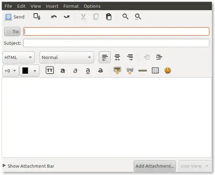Open the File menu
The height and width of the screenshot is (175, 215).
pyautogui.click(x=8, y=6)
